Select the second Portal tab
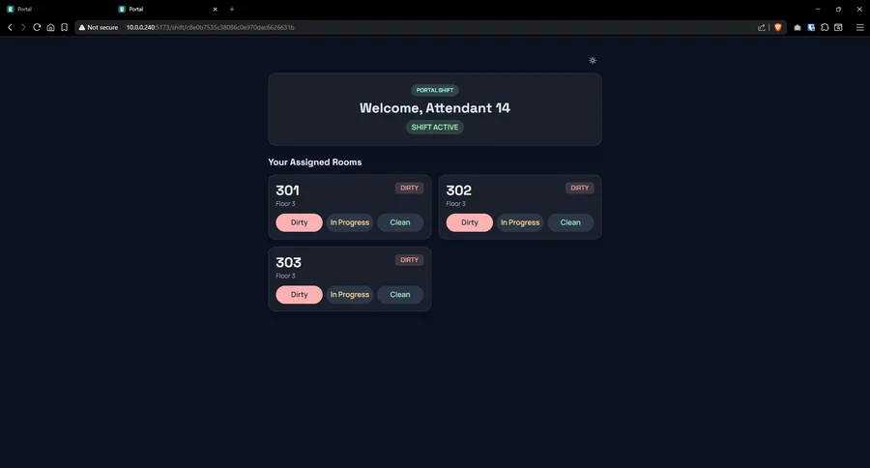 pos(166,9)
